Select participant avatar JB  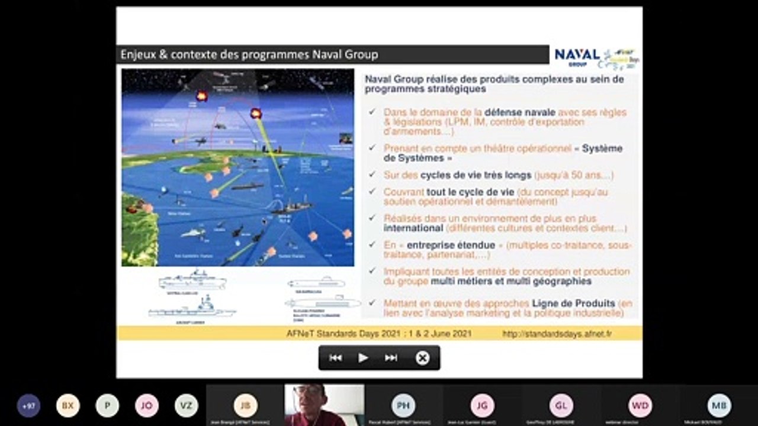click(x=245, y=405)
